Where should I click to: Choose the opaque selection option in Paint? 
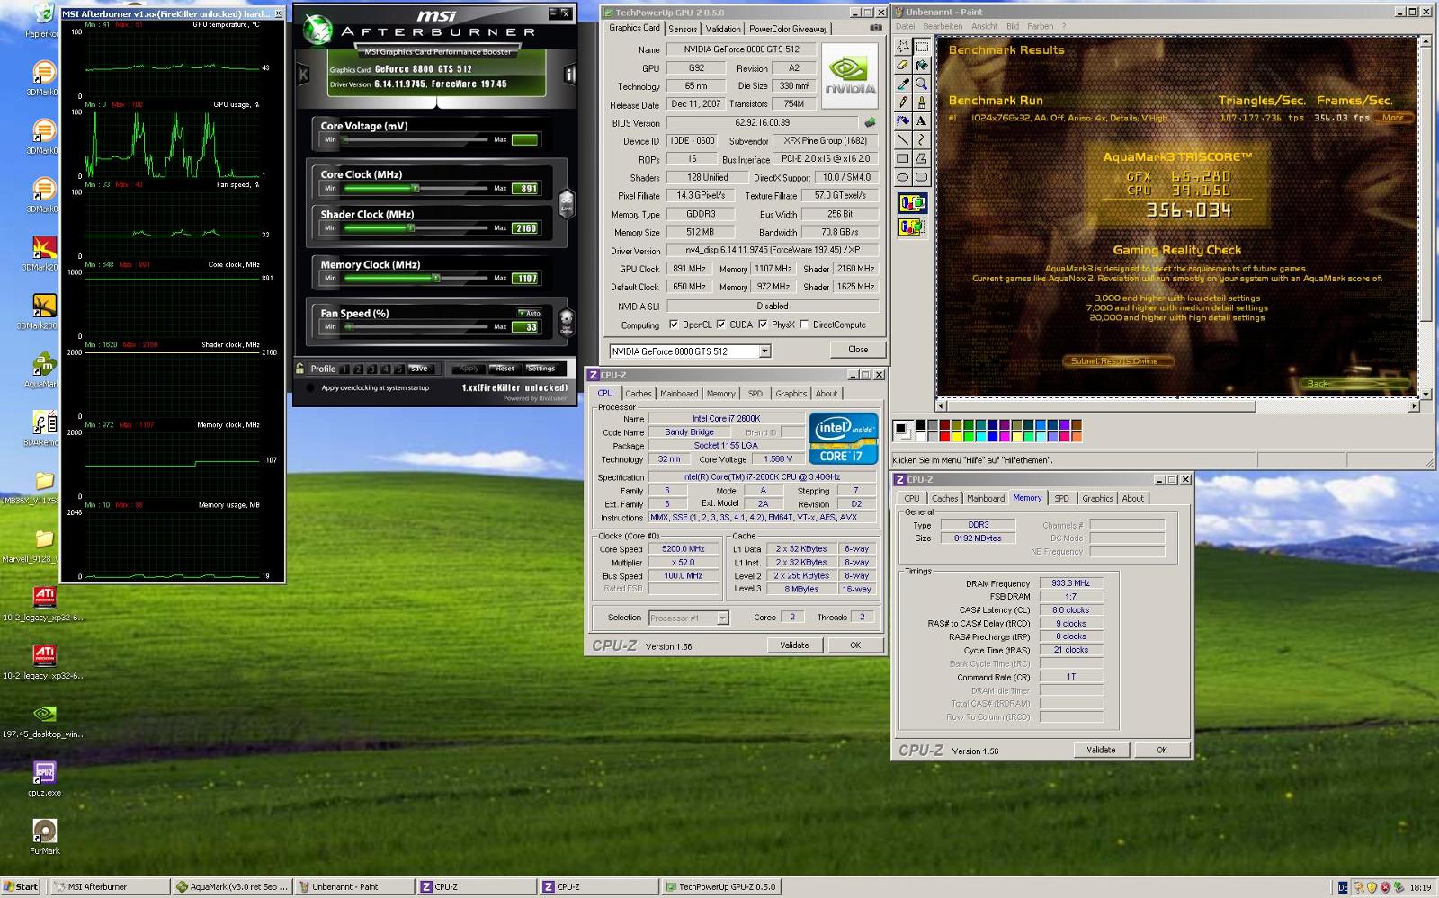912,203
